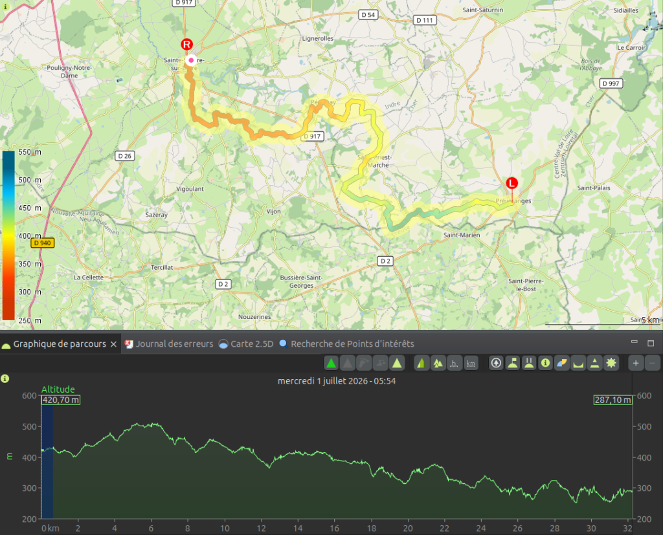The height and width of the screenshot is (535, 663).
Task: Click the Tercillat town label
Action: (162, 267)
